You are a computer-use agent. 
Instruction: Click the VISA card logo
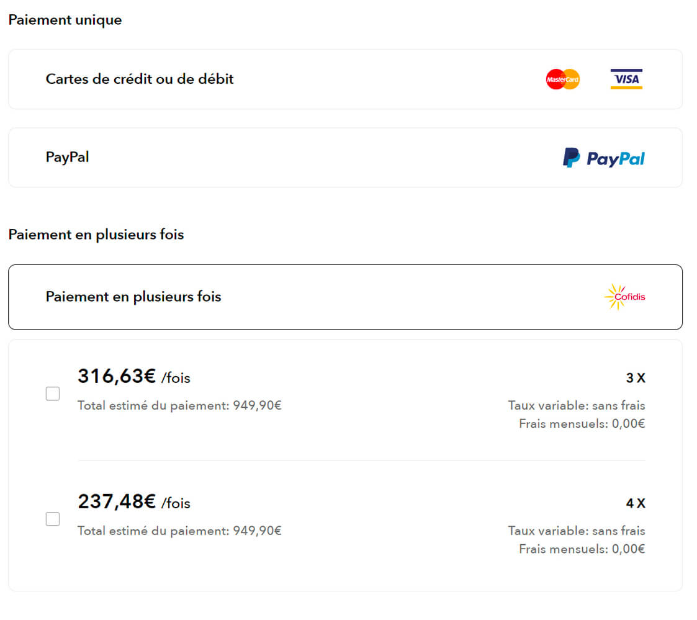coord(626,79)
